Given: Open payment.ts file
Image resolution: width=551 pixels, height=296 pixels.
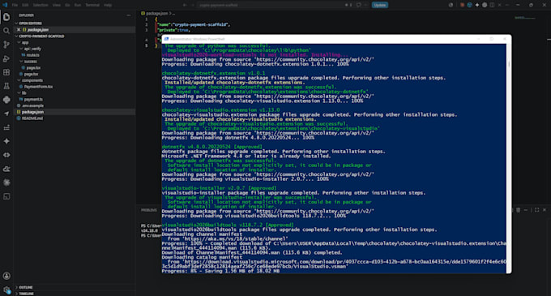Looking at the screenshot, I should [x=33, y=100].
